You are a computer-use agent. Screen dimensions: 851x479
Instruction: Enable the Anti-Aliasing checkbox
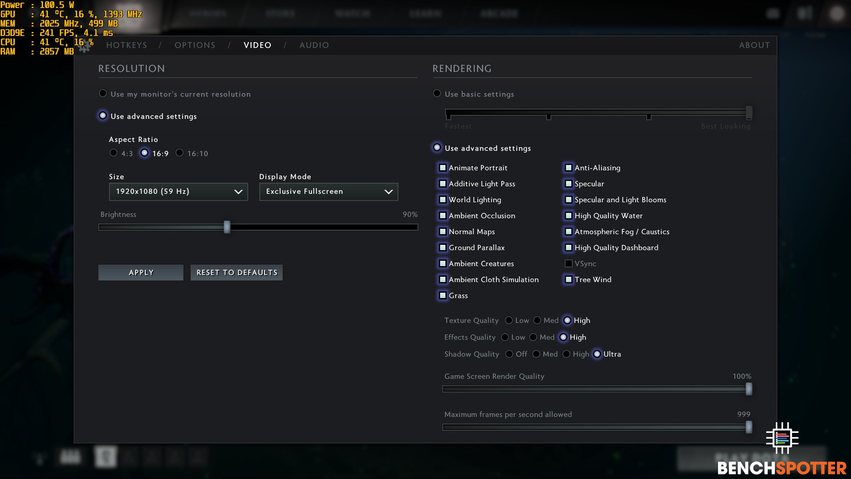(x=567, y=167)
